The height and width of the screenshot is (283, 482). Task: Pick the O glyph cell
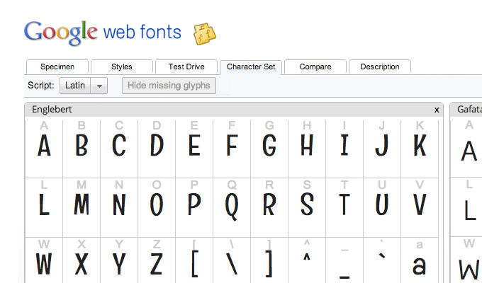(157, 208)
